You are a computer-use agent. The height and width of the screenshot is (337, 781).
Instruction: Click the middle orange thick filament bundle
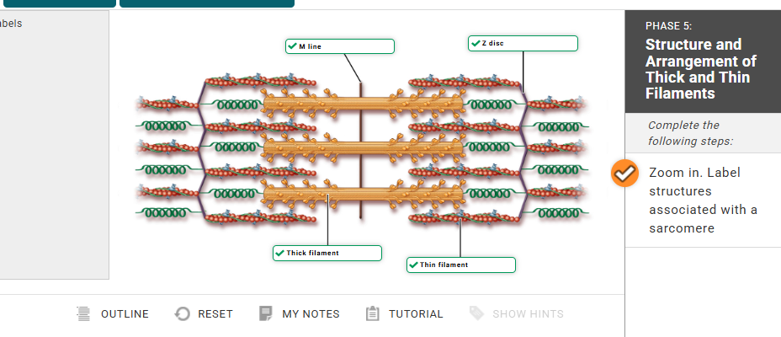[x=364, y=149]
